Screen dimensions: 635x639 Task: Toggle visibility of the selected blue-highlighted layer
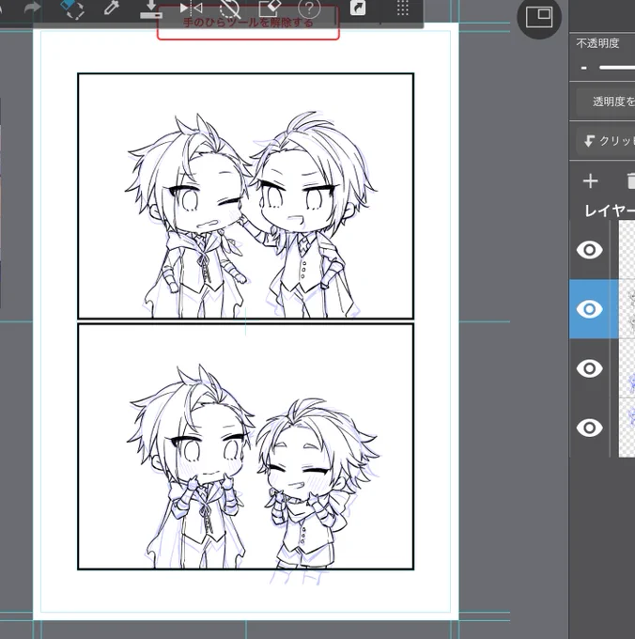point(589,309)
